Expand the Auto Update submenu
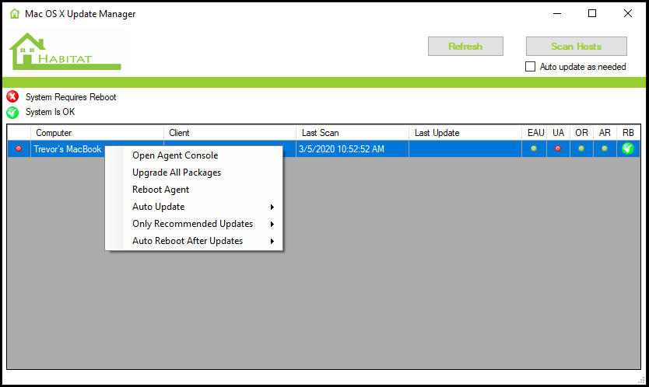The width and height of the screenshot is (649, 387). click(202, 207)
